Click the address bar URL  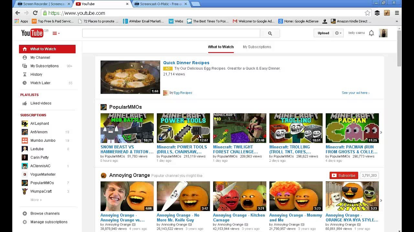coord(77,13)
